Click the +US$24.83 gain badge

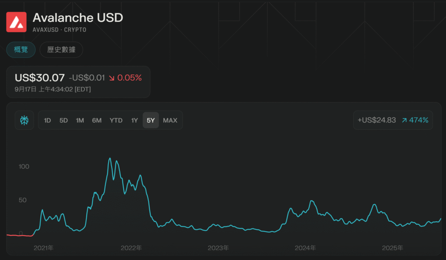pos(376,120)
